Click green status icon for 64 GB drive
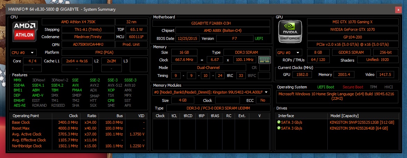This screenshot has width=407, height=158. (x=279, y=128)
